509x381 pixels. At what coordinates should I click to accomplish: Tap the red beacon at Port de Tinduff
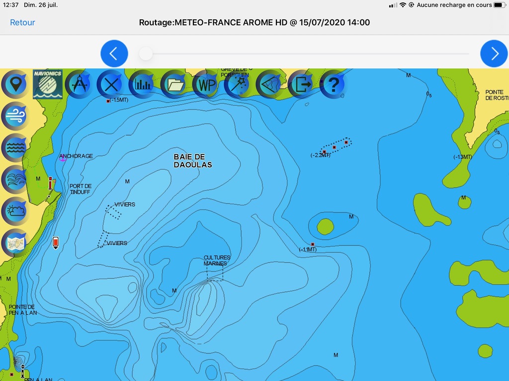(x=50, y=183)
